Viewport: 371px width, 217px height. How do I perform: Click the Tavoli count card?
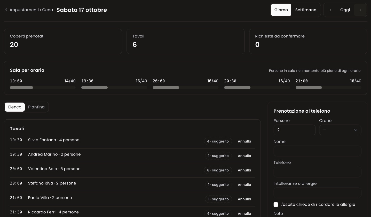pos(186,41)
